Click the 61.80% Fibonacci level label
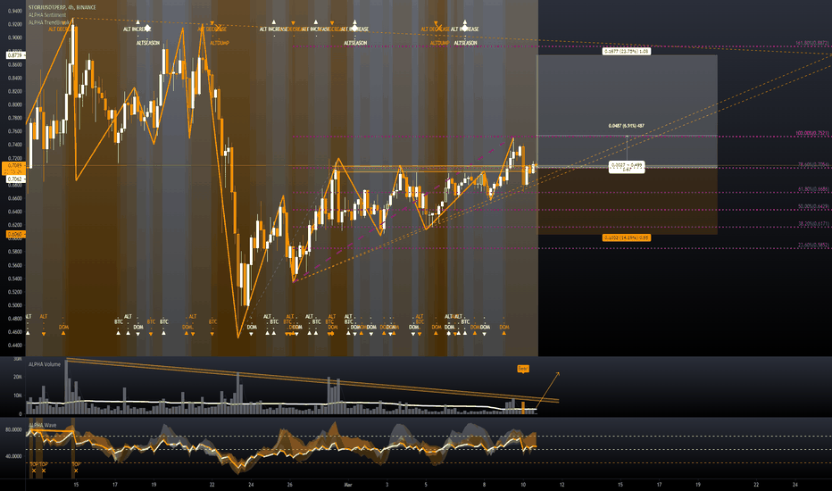Screen dimensions: 832x491 (813, 189)
